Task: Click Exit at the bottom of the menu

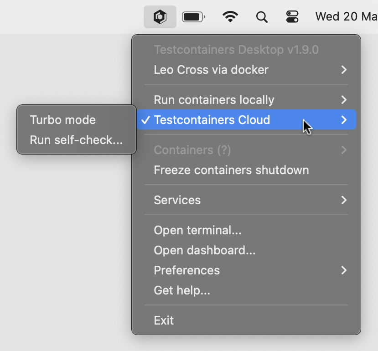Action: point(164,320)
